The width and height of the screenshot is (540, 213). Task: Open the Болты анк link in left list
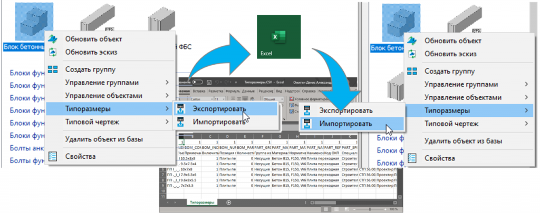click(x=27, y=148)
